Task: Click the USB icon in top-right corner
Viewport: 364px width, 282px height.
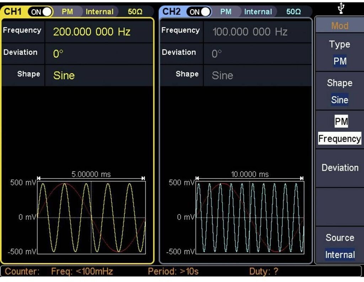Action: 340,9
